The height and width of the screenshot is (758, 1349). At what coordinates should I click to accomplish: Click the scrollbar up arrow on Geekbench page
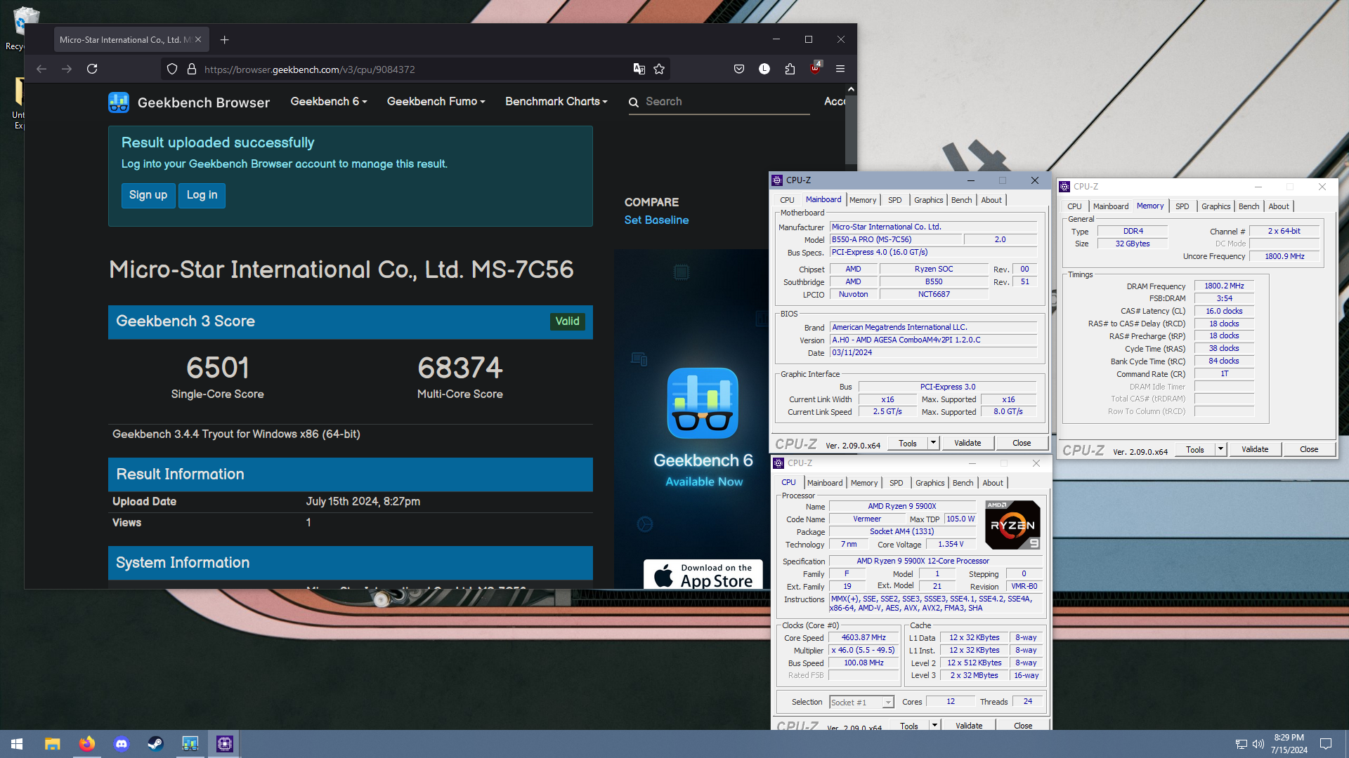pos(851,89)
